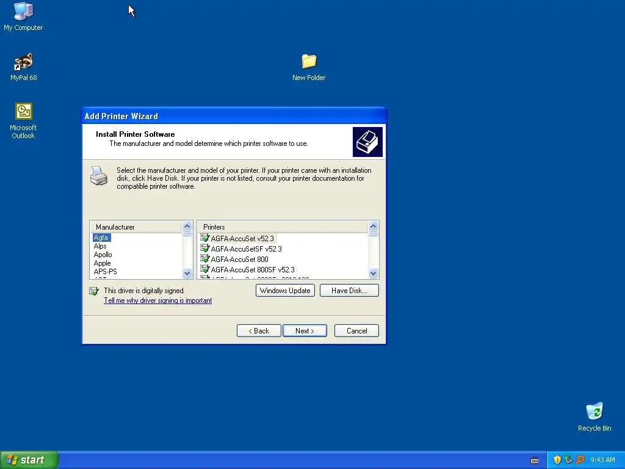This screenshot has height=469, width=625.
Task: Select printer AGFA-AccuSet 800
Action: coord(239,259)
